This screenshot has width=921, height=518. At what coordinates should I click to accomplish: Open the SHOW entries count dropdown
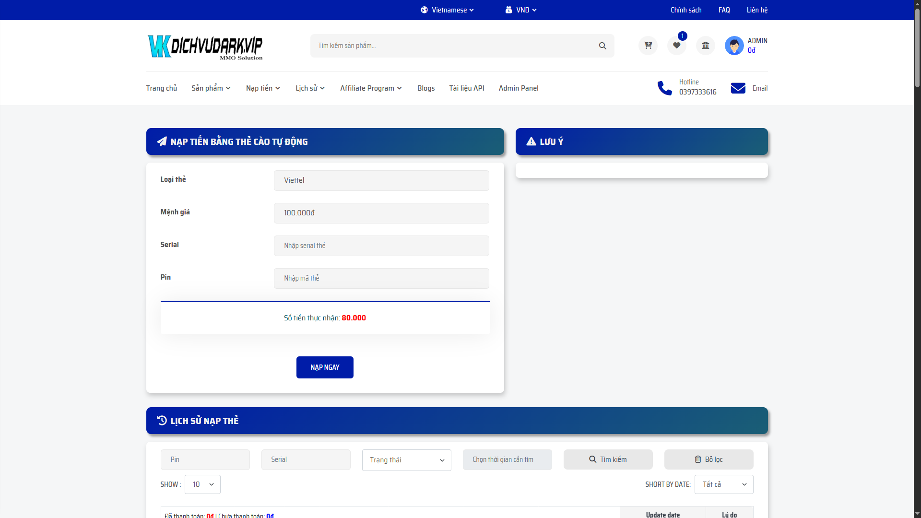pos(202,484)
